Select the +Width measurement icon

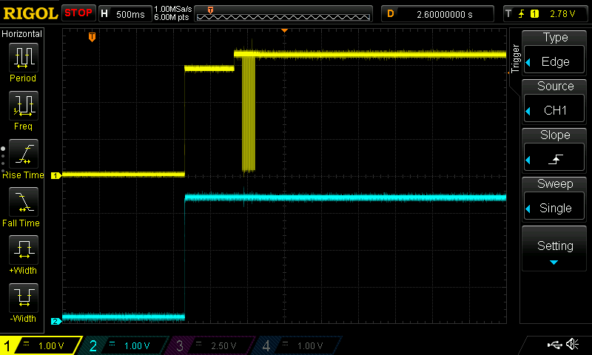pos(24,249)
